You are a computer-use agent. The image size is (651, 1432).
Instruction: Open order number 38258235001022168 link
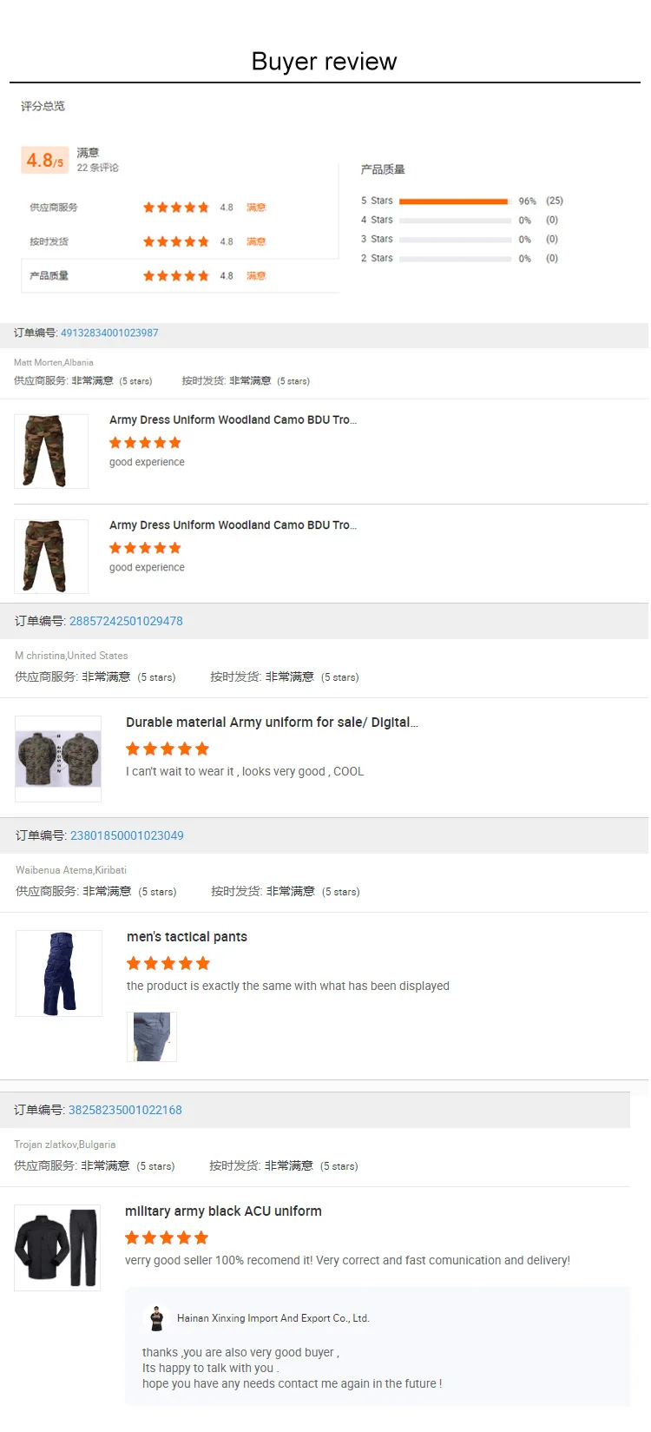point(125,1110)
